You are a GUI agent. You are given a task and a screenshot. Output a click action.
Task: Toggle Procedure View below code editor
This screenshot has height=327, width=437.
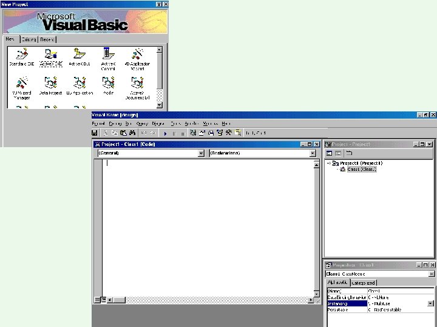97,300
